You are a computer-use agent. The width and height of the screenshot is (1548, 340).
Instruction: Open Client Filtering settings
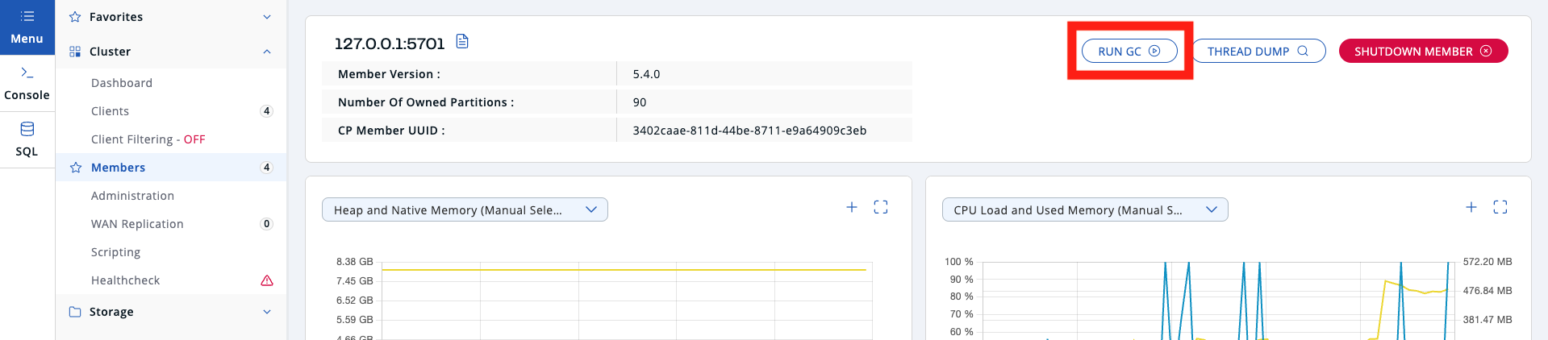[x=148, y=139]
